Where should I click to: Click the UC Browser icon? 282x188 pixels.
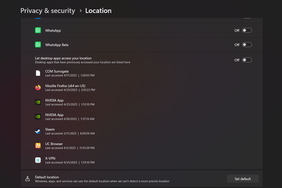(38, 146)
